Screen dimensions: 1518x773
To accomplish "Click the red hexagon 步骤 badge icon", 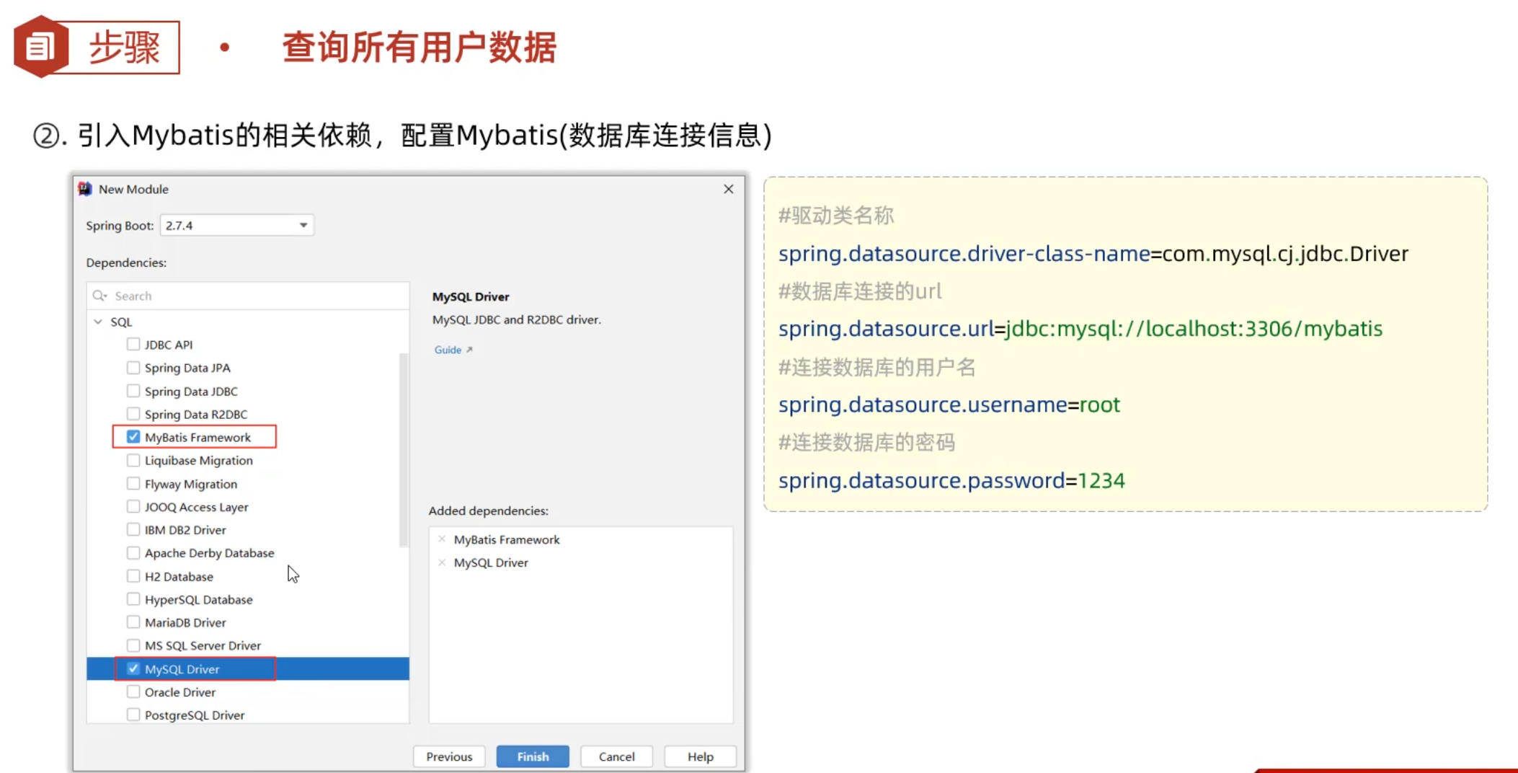I will 40,46.
